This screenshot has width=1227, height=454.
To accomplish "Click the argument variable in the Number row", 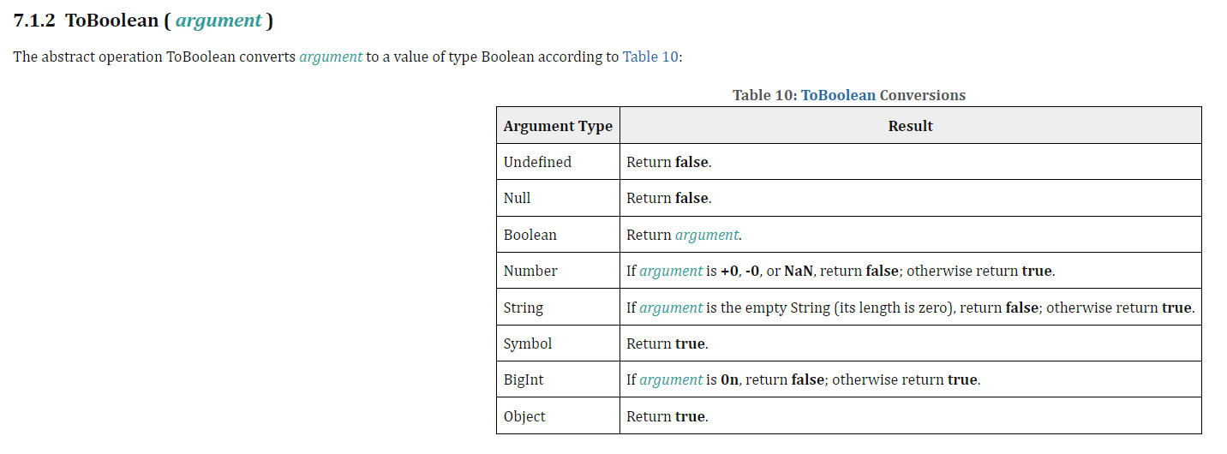I will (x=671, y=271).
